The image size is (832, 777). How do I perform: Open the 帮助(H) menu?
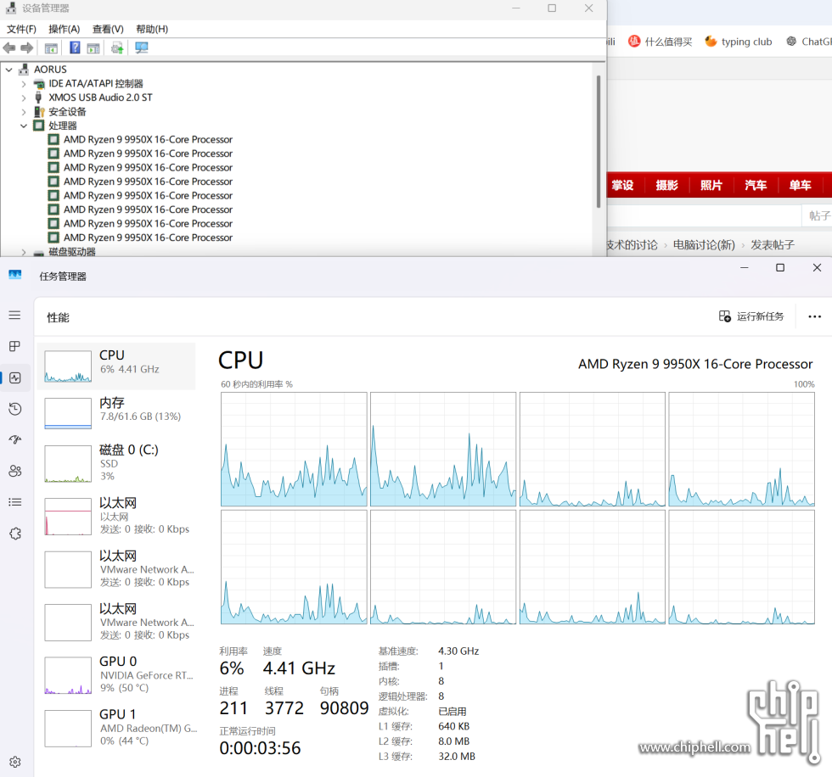tap(152, 29)
